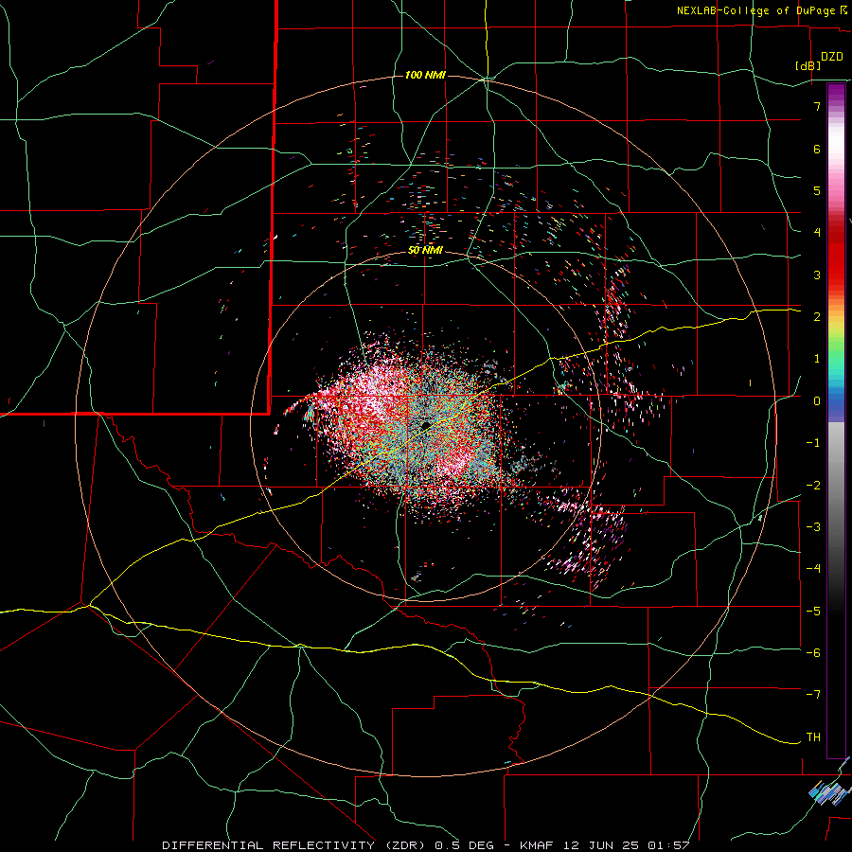
Task: Click the "100 NMI" range ring label
Action: pos(425,75)
